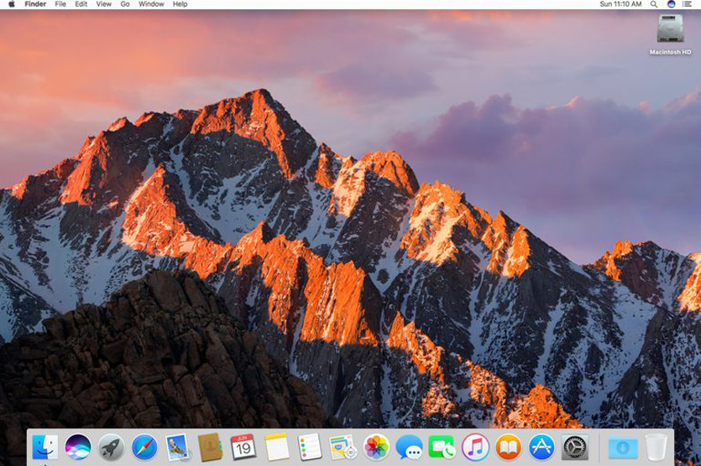
Task: Launch Safari browser from the Dock
Action: pos(144,447)
